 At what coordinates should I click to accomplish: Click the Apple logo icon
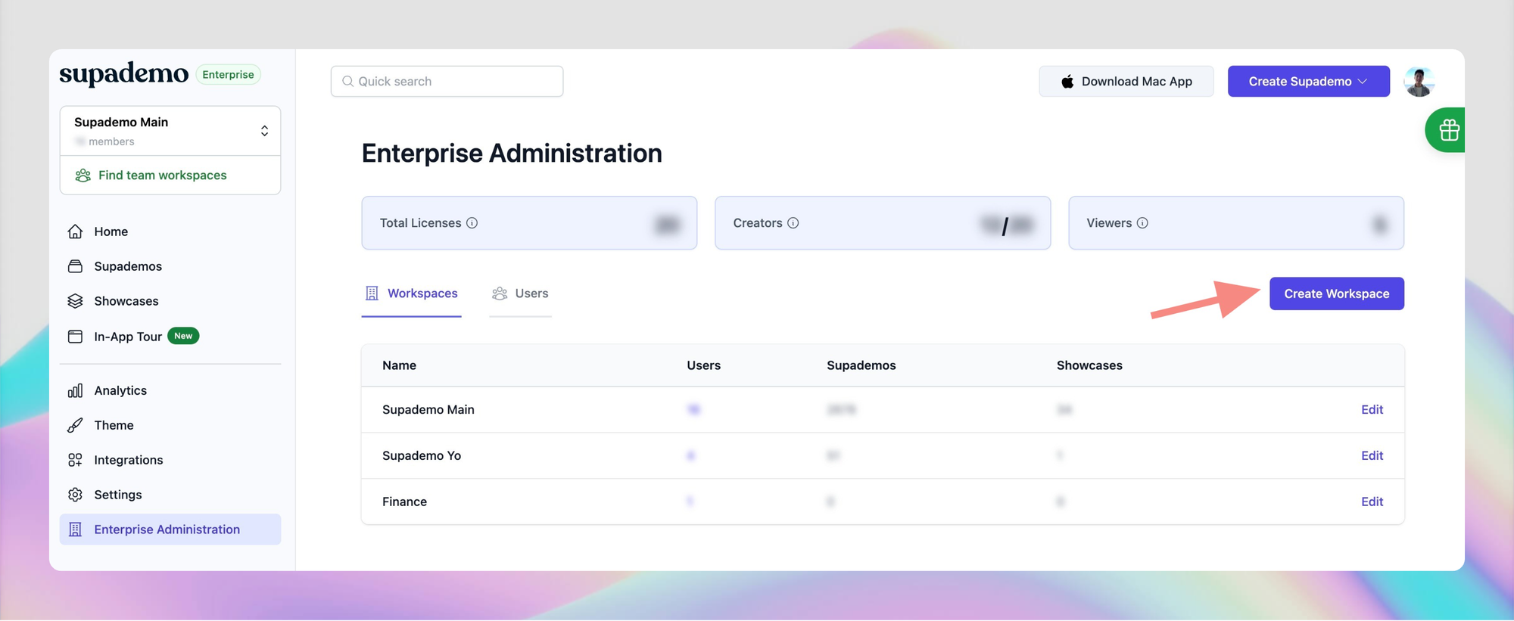point(1067,81)
